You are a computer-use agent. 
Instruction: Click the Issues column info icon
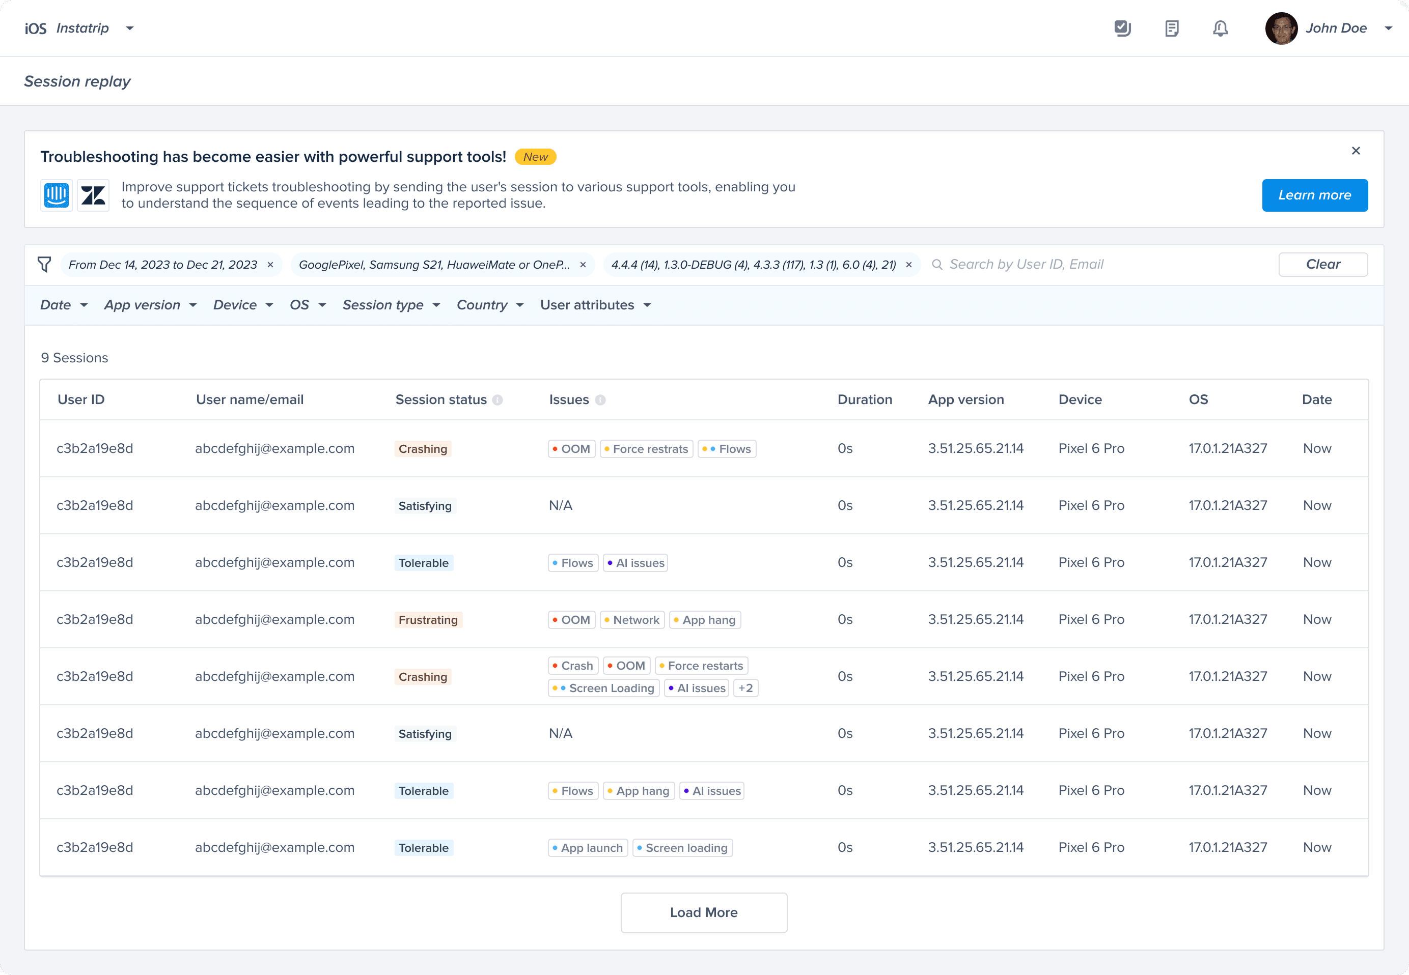coord(600,400)
